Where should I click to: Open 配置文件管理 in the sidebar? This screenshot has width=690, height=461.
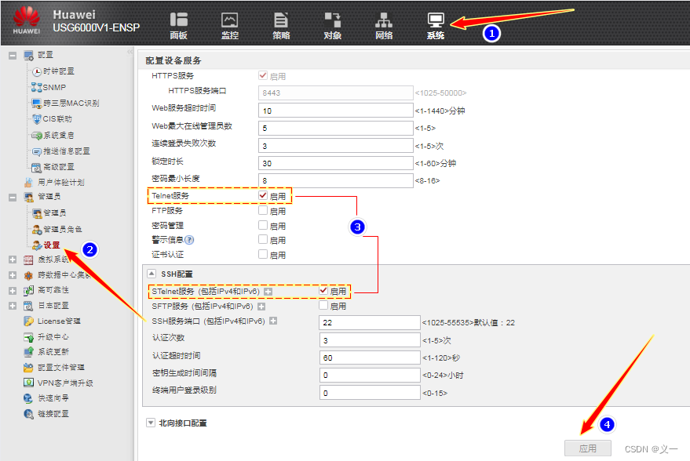click(x=61, y=368)
